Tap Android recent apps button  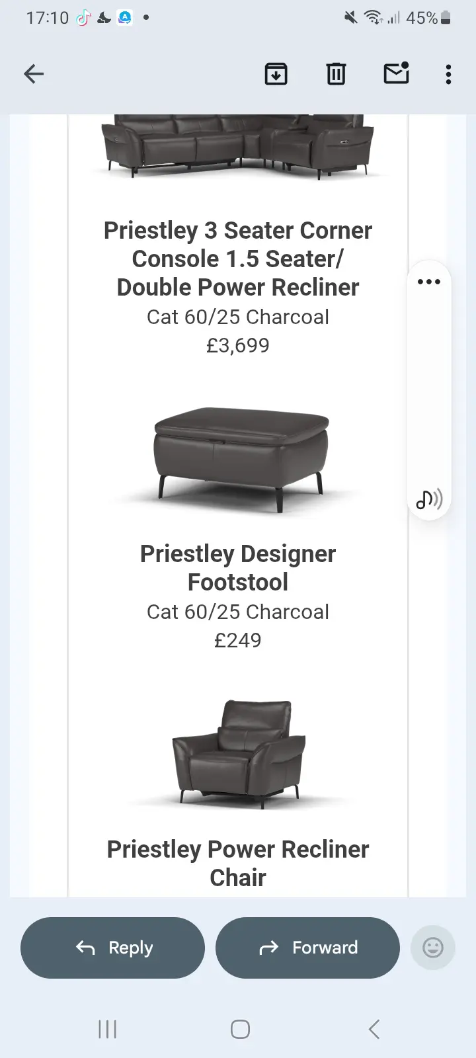point(107,1029)
